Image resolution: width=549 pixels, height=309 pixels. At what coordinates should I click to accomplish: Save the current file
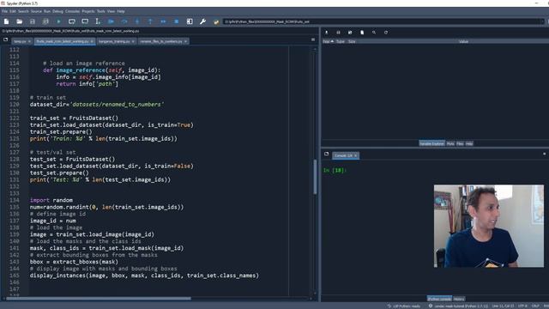coord(33,21)
